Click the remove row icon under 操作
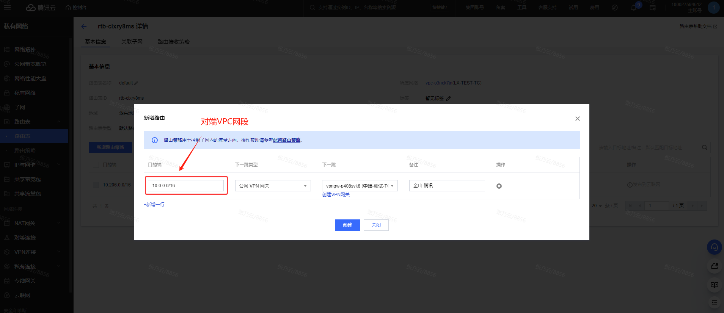Viewport: 724px width, 313px height. tap(499, 186)
